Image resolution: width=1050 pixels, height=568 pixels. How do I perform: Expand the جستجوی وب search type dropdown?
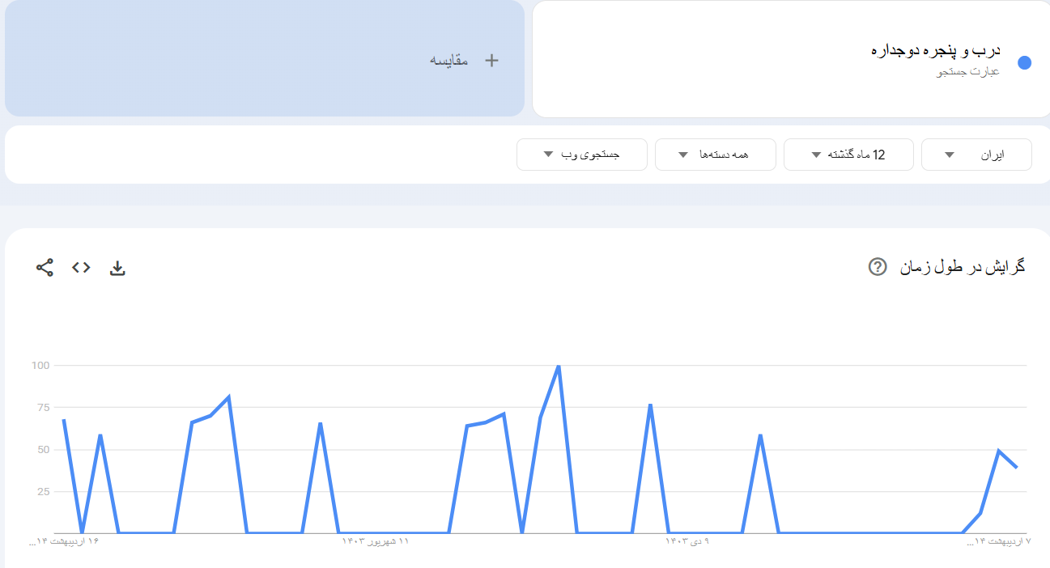(x=581, y=155)
